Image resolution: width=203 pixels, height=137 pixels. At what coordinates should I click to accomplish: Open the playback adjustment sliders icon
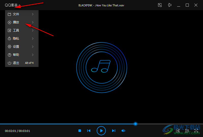(x=187, y=131)
